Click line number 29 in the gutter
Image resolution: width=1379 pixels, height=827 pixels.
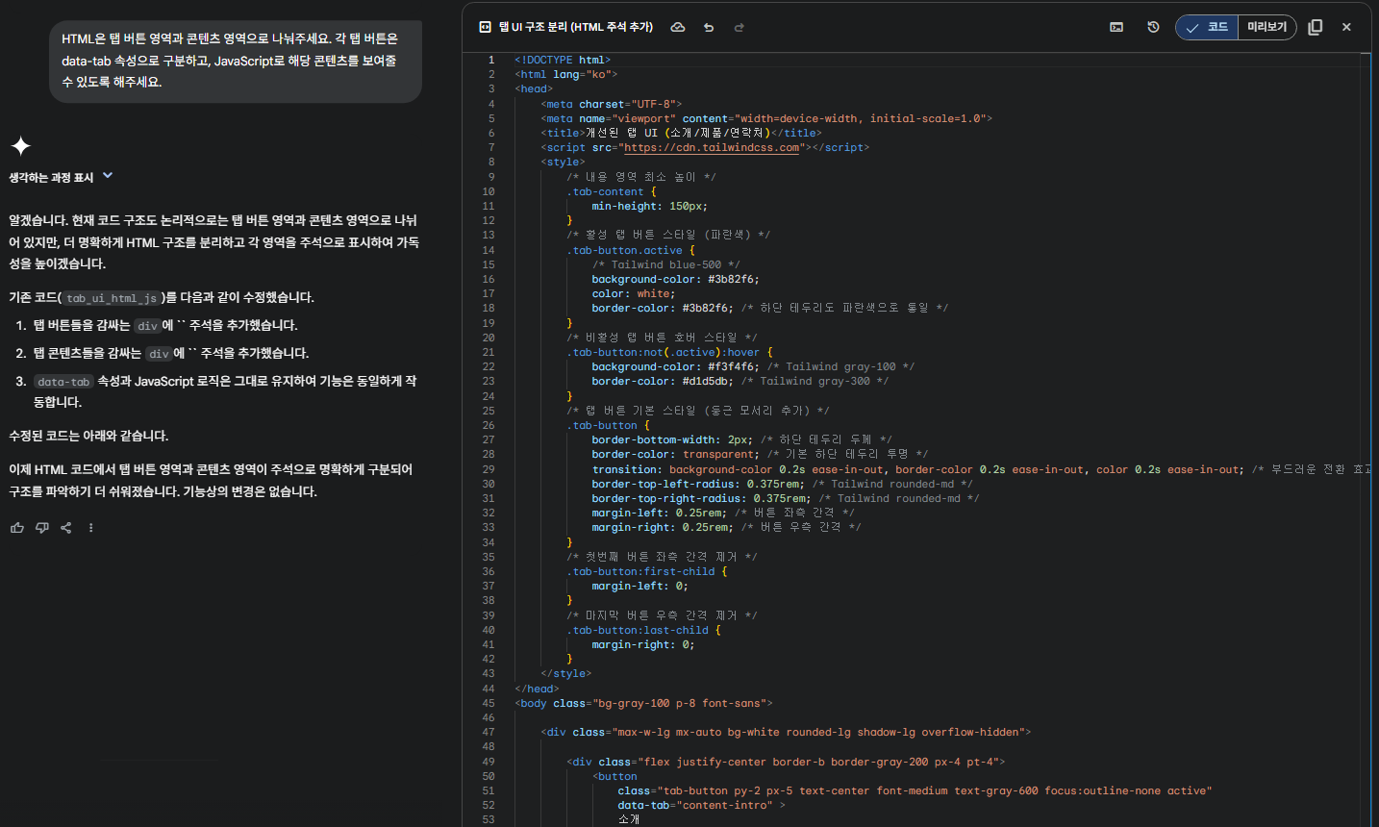point(489,469)
